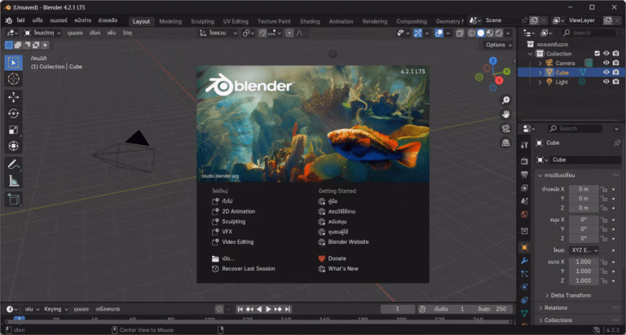
Task: Expand the Light item in outliner
Action: 540,82
